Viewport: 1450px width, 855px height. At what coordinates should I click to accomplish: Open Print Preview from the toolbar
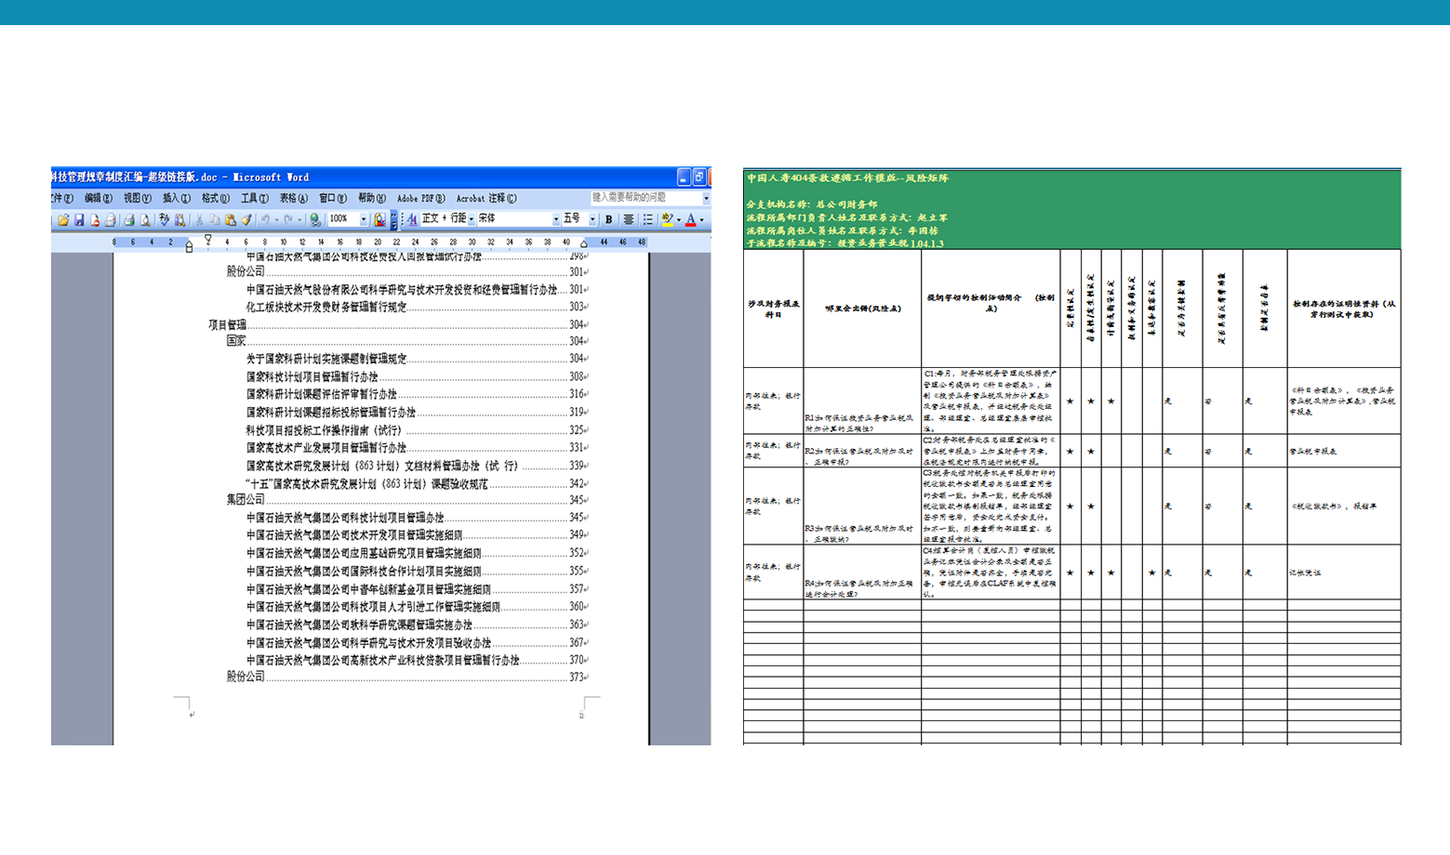point(145,220)
